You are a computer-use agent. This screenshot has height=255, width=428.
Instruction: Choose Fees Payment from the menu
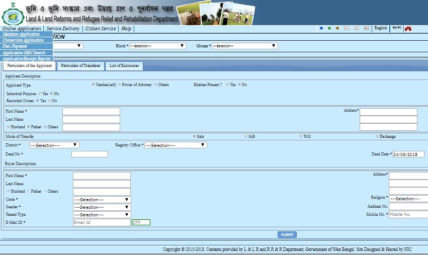(x=15, y=46)
